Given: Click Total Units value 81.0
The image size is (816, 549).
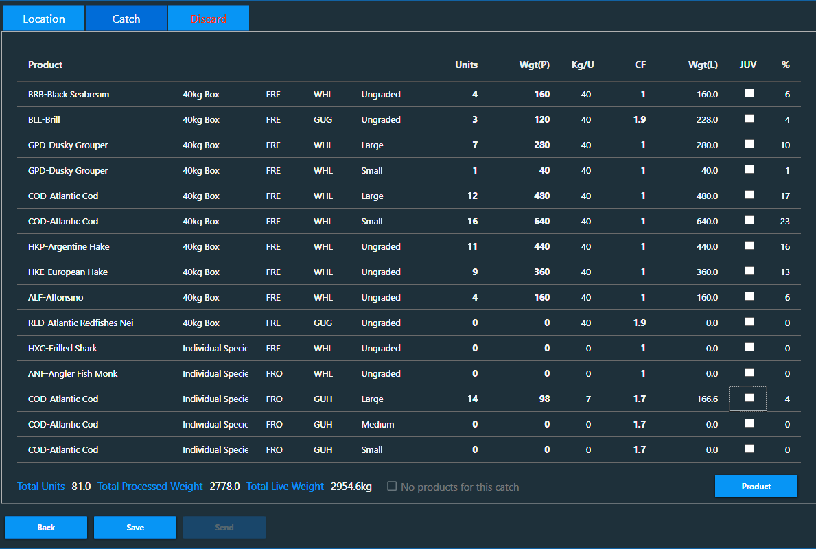Looking at the screenshot, I should pyautogui.click(x=81, y=487).
